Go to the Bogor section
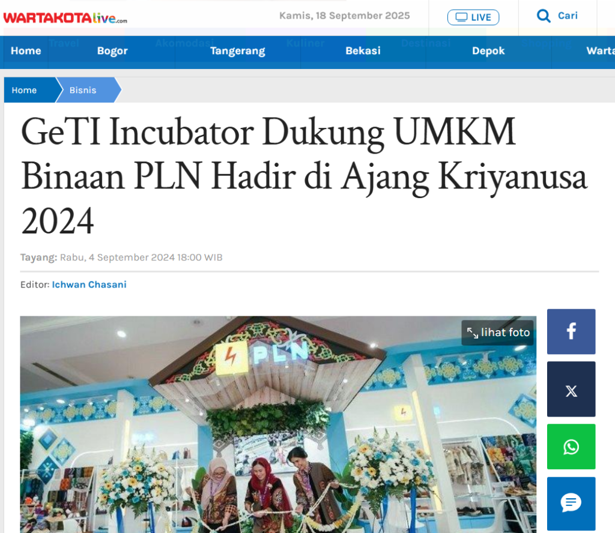The width and height of the screenshot is (615, 533). (x=112, y=51)
